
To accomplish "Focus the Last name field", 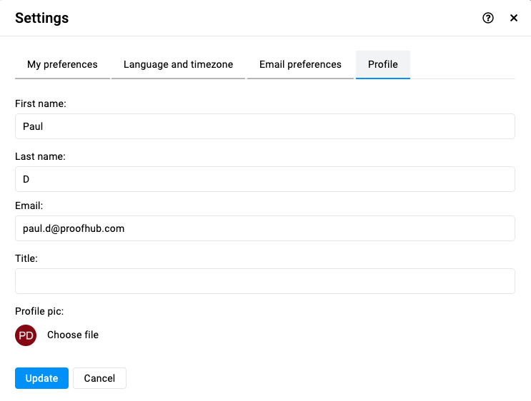I will [x=265, y=179].
